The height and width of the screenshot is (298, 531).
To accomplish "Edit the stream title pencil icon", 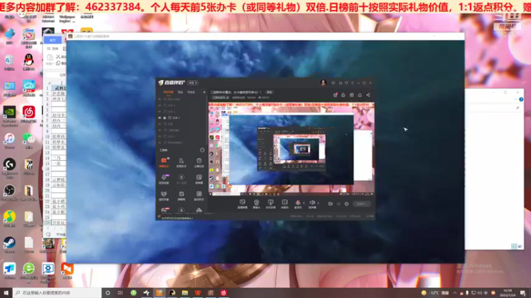I will coord(227,97).
